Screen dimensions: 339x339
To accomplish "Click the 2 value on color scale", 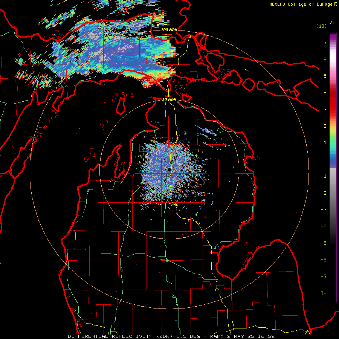I will click(x=325, y=126).
